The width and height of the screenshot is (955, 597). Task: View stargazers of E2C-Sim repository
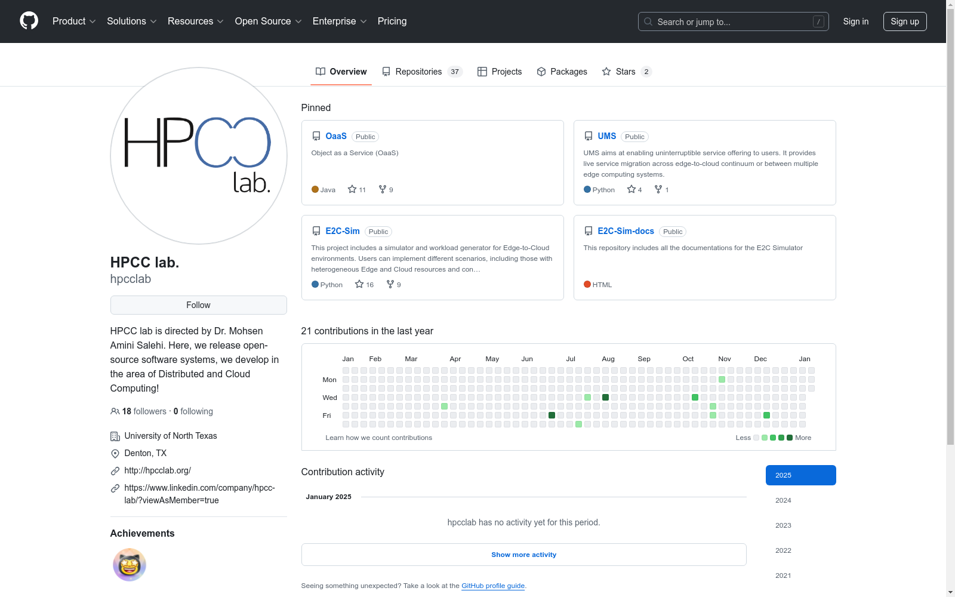point(364,284)
